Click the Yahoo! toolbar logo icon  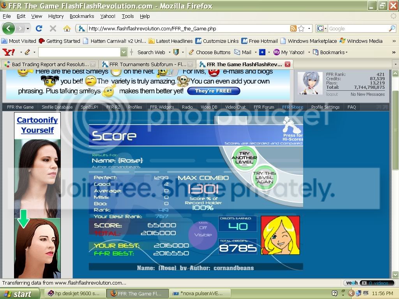pyautogui.click(x=9, y=52)
